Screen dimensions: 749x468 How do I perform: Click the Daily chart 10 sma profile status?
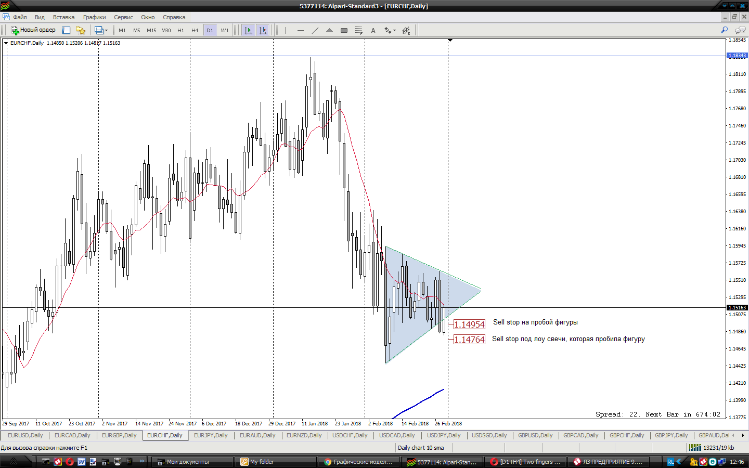(421, 448)
